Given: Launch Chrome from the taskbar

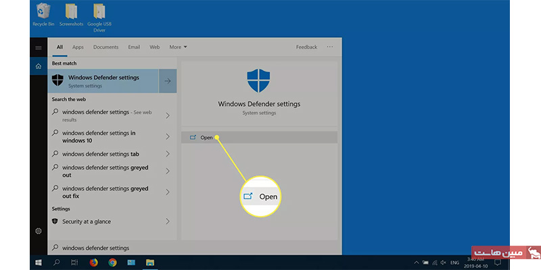Looking at the screenshot, I should (112, 263).
